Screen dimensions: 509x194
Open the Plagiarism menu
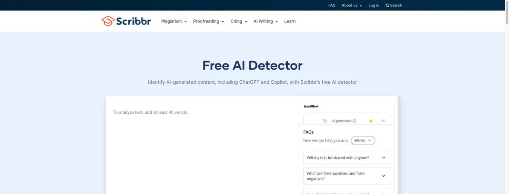point(174,21)
